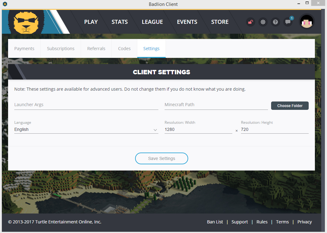The width and height of the screenshot is (327, 233).
Task: Open the LEAGUE menu
Action: (152, 22)
